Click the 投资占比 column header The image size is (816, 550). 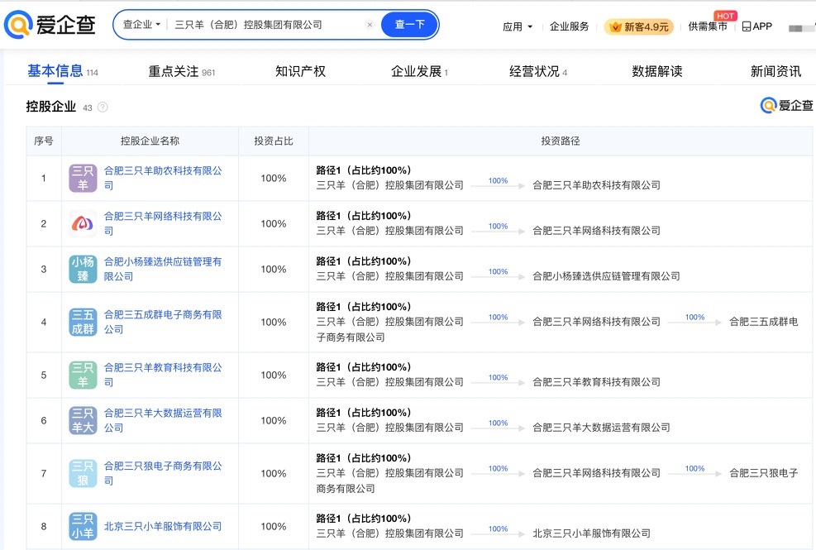(274, 141)
